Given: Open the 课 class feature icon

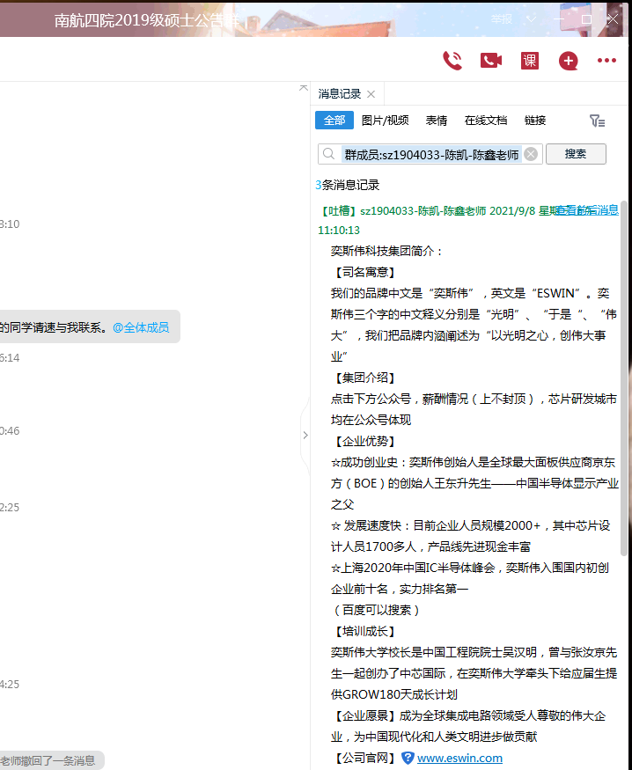Looking at the screenshot, I should 529,61.
